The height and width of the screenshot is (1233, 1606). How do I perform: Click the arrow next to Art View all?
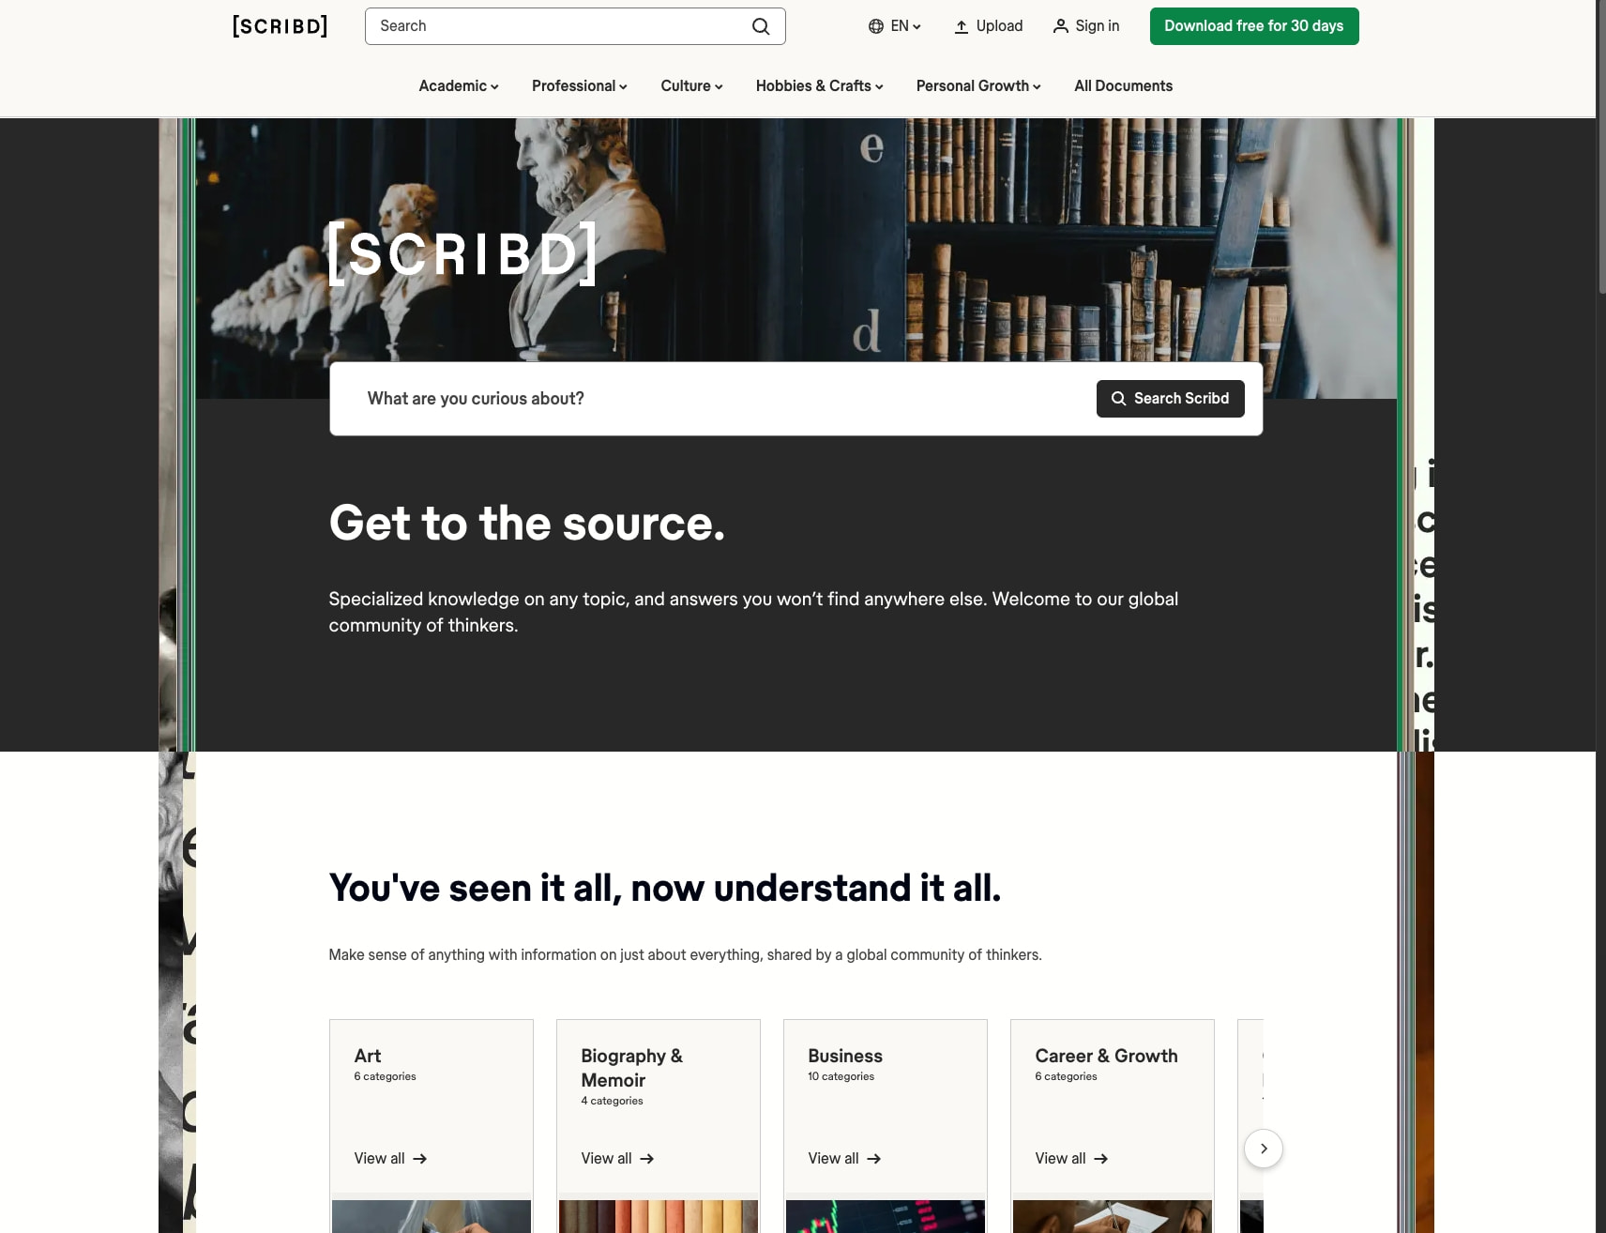coord(419,1159)
